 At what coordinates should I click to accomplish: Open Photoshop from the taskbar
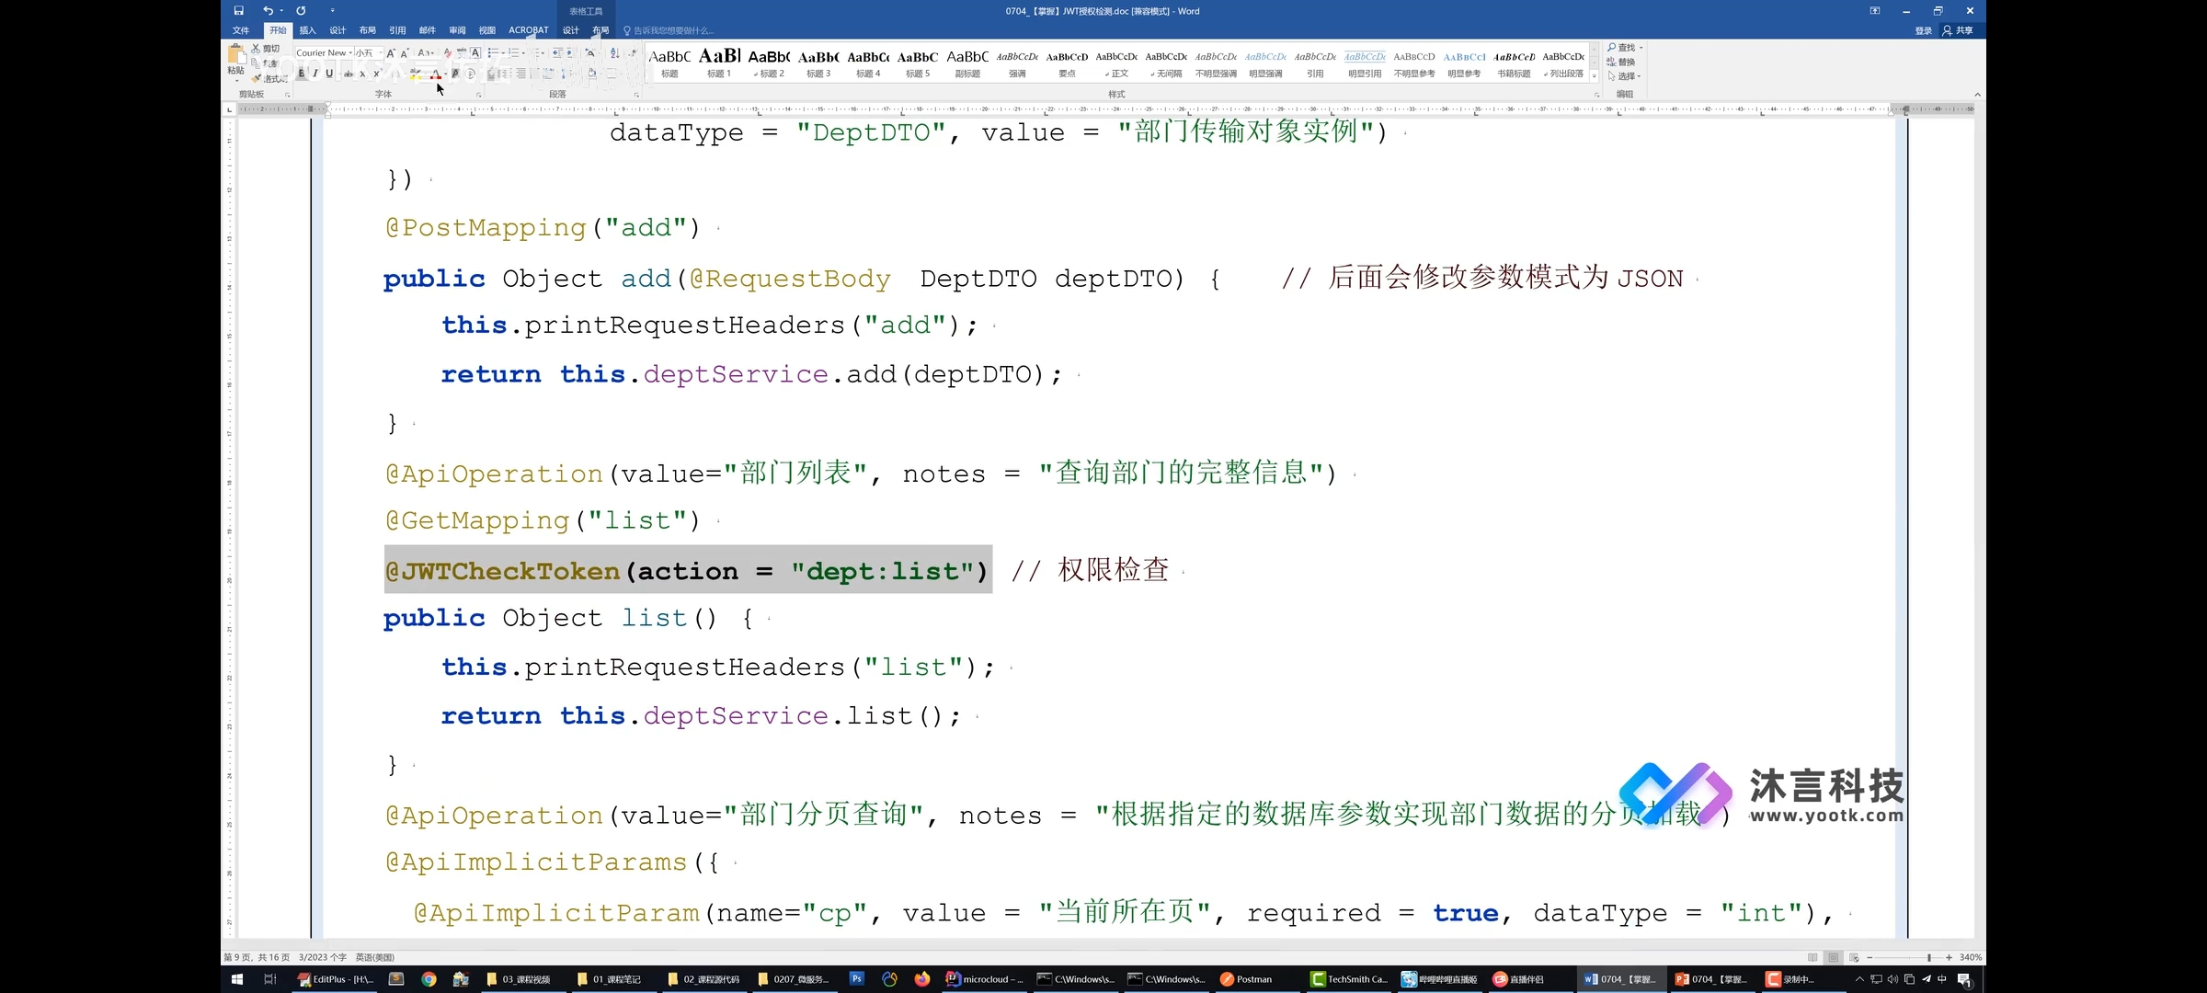pyautogui.click(x=856, y=979)
